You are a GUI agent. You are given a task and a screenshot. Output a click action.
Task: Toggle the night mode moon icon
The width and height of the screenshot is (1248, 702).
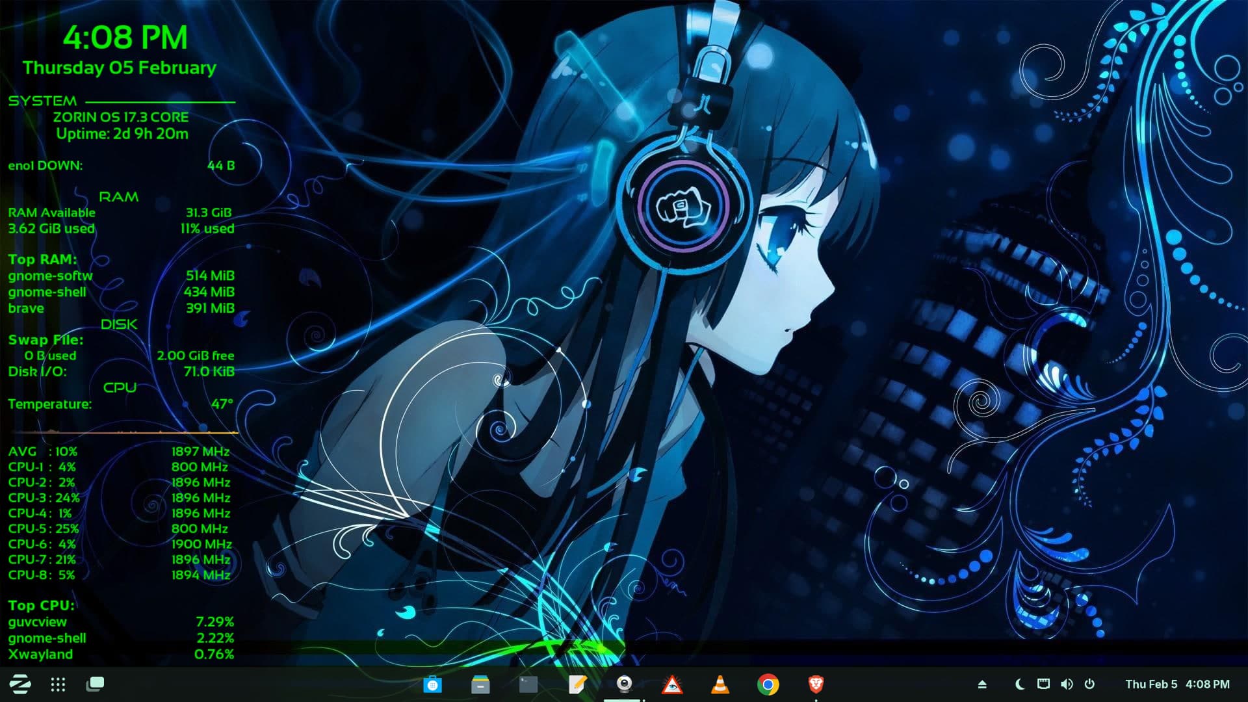click(1019, 684)
